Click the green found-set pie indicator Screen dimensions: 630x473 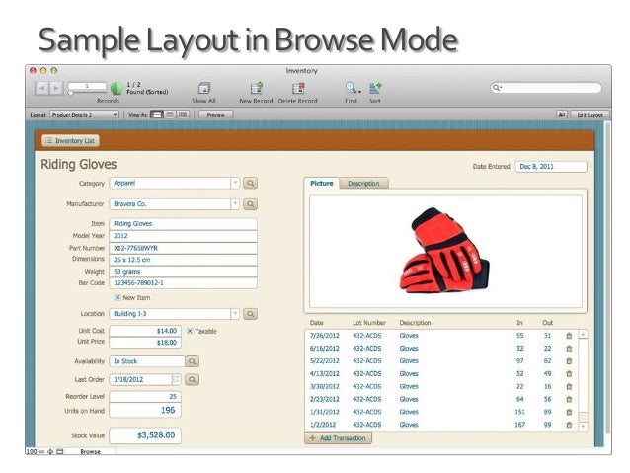(x=117, y=89)
